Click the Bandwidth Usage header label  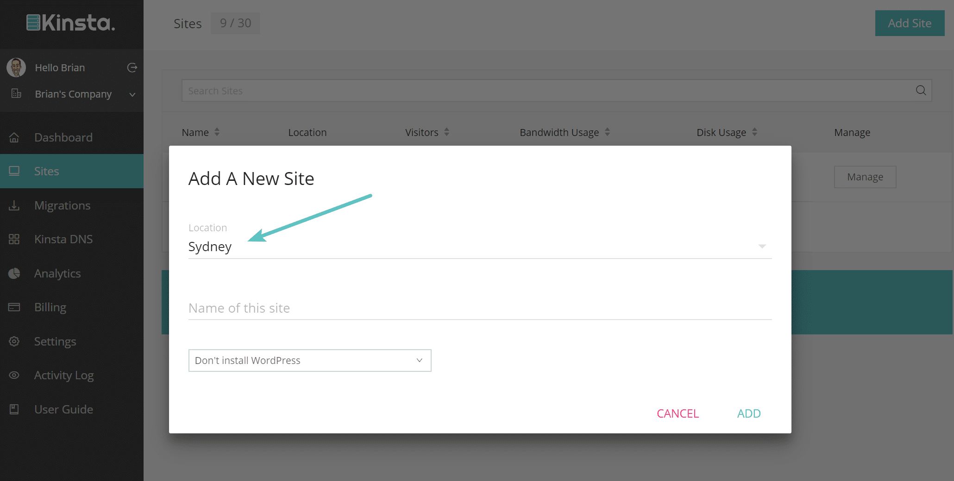click(x=559, y=133)
